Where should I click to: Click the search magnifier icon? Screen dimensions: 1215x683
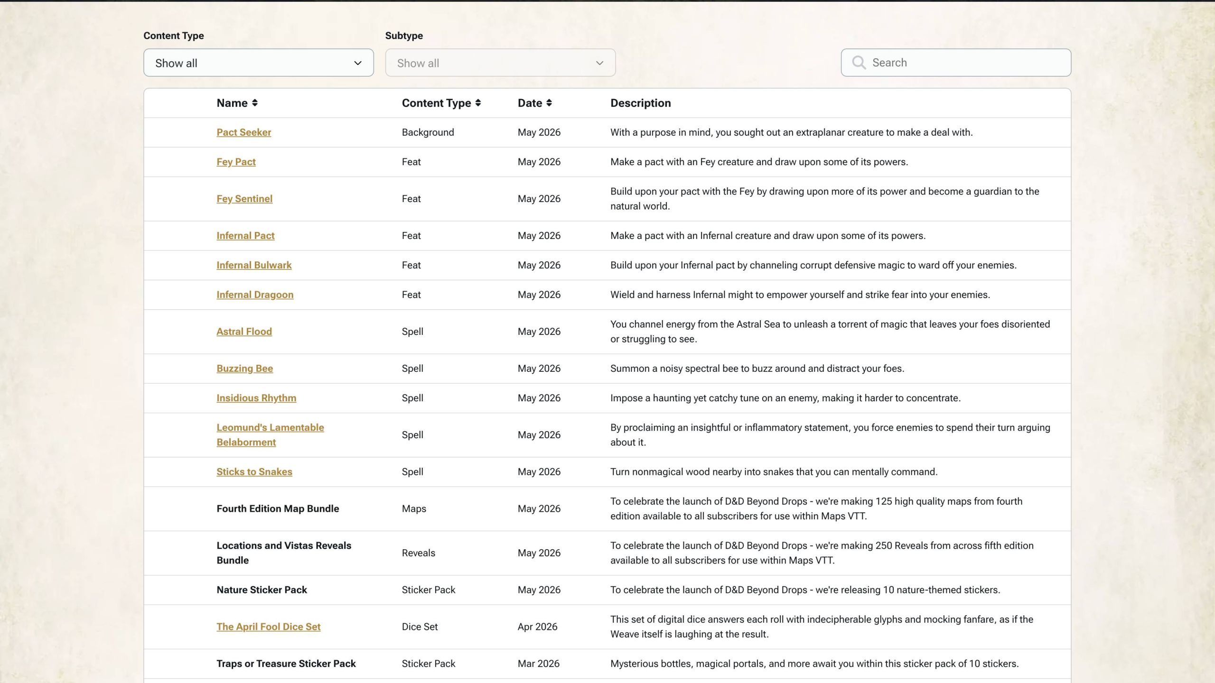pyautogui.click(x=859, y=63)
